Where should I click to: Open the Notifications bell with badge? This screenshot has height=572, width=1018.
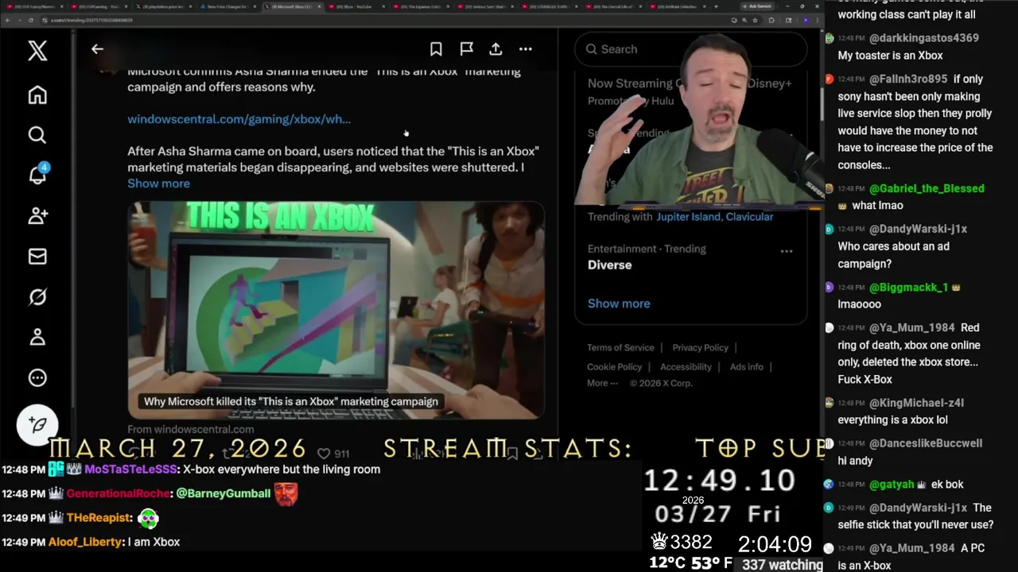pyautogui.click(x=37, y=174)
